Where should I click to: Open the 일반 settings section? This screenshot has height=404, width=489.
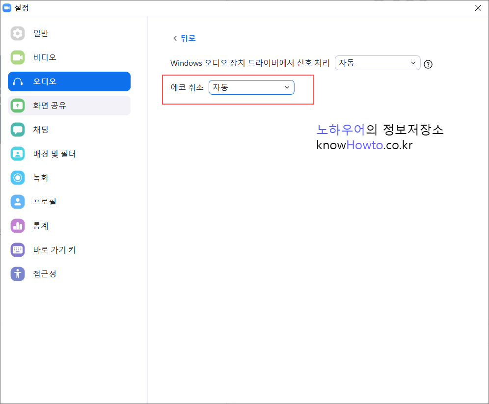[69, 33]
